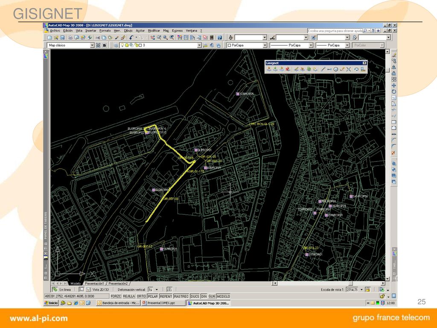This screenshot has width=437, height=328.
Task: Open the calculator tool icon
Action: coord(212,38)
